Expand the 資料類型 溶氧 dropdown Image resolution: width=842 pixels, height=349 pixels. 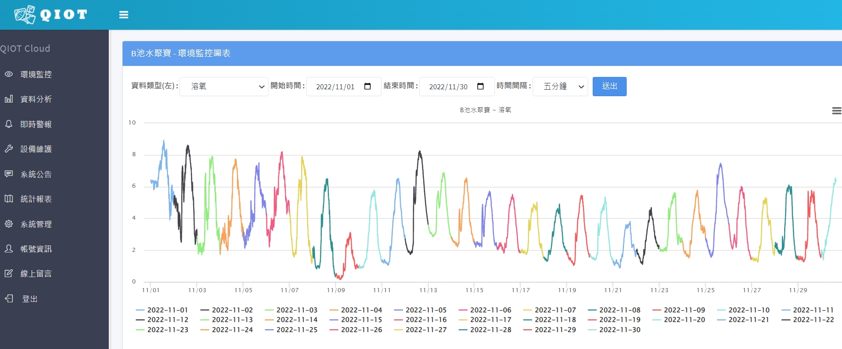pyautogui.click(x=224, y=86)
